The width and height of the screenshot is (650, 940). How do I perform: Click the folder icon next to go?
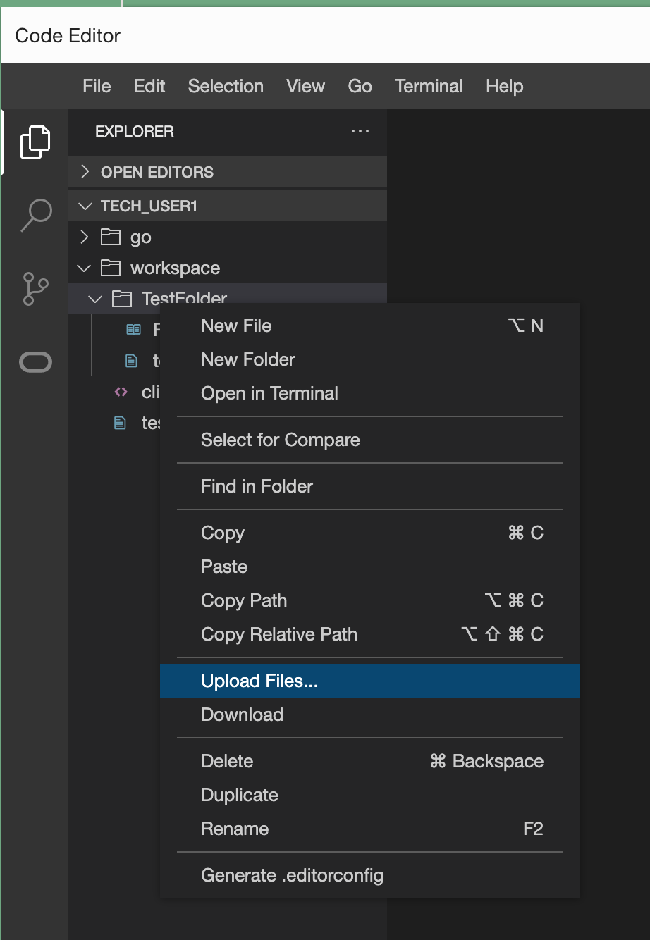click(110, 237)
